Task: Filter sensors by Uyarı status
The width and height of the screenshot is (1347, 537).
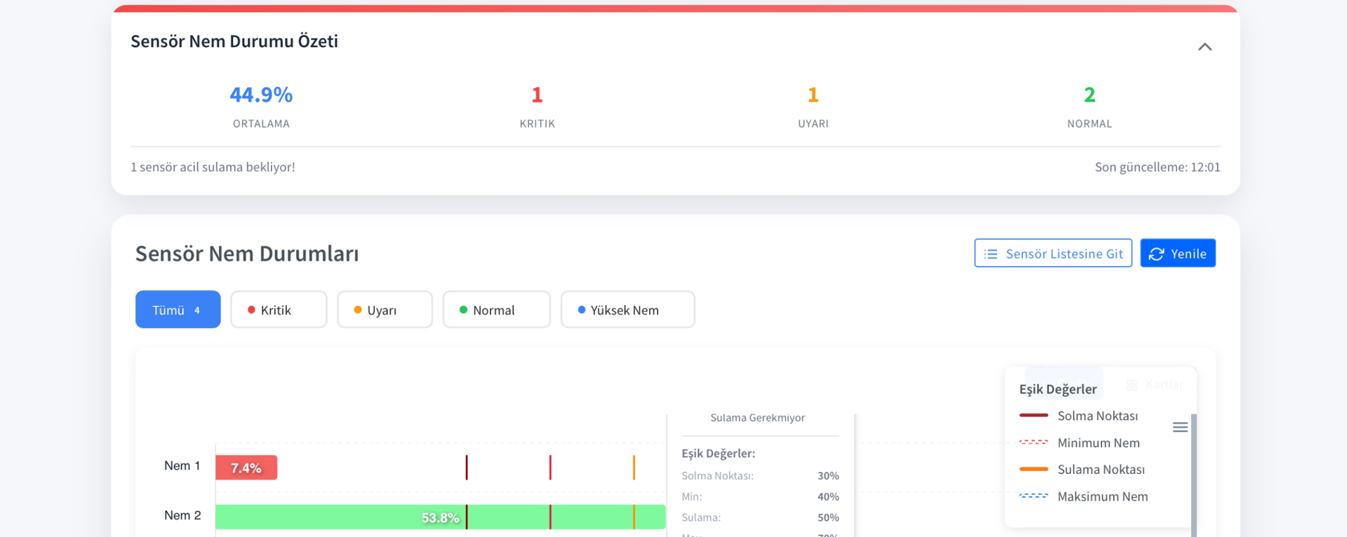Action: 384,310
